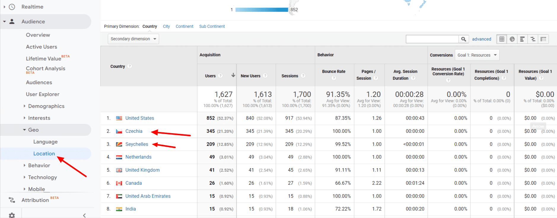Viewport: 557px width, 218px height.
Task: Click the map color scale bar
Action: 262,10
